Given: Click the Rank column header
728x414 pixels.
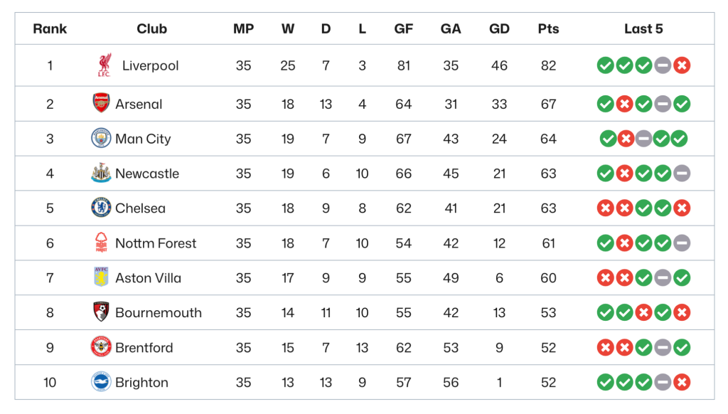Looking at the screenshot, I should point(50,28).
